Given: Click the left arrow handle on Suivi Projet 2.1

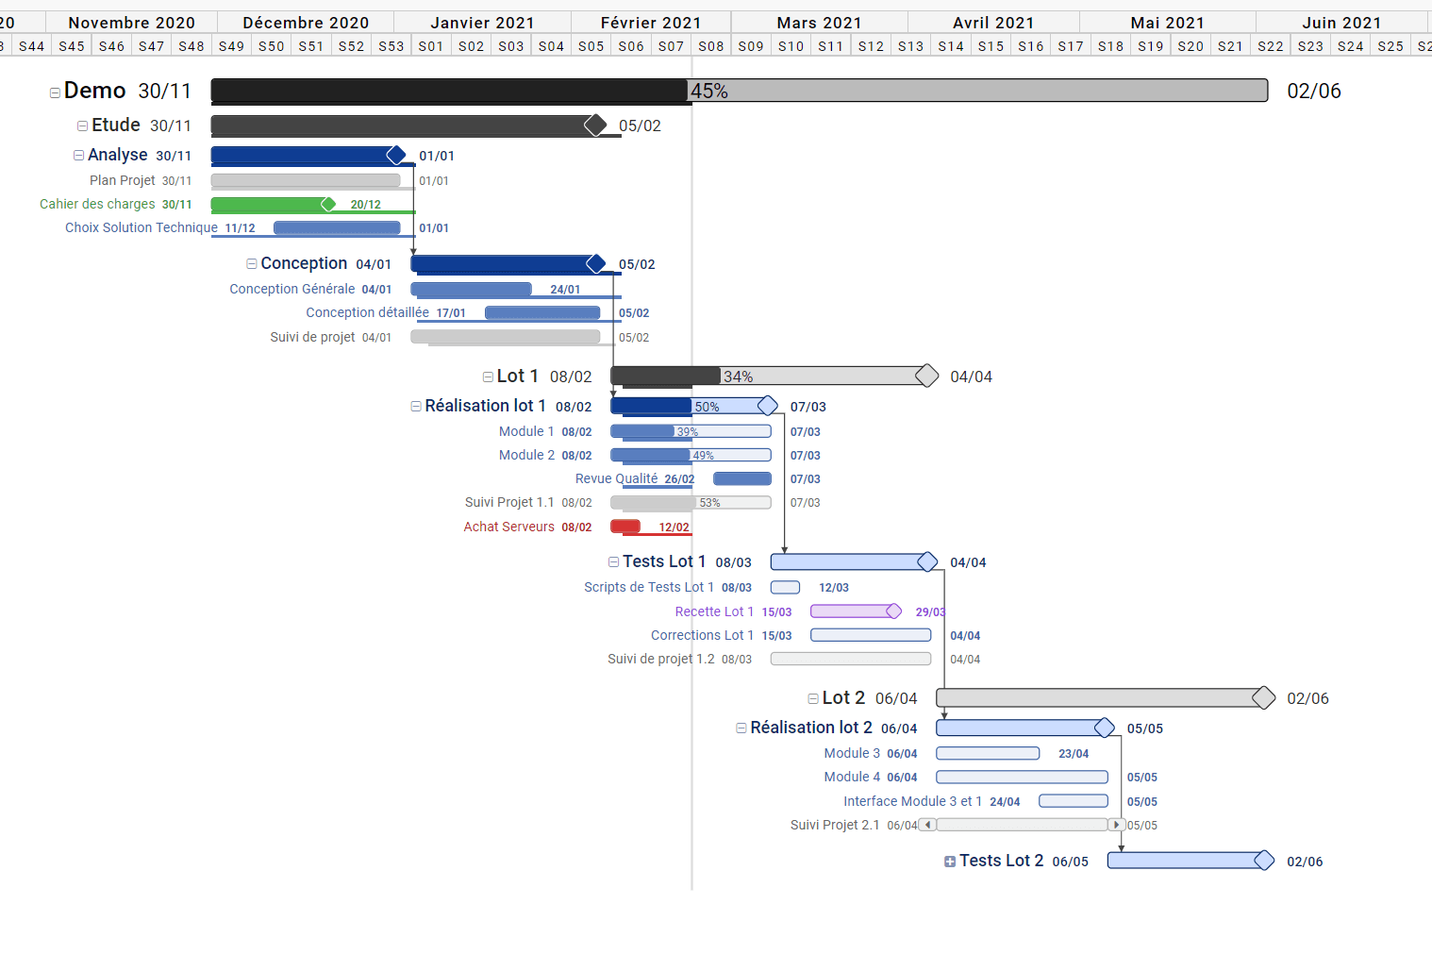Looking at the screenshot, I should click(928, 825).
